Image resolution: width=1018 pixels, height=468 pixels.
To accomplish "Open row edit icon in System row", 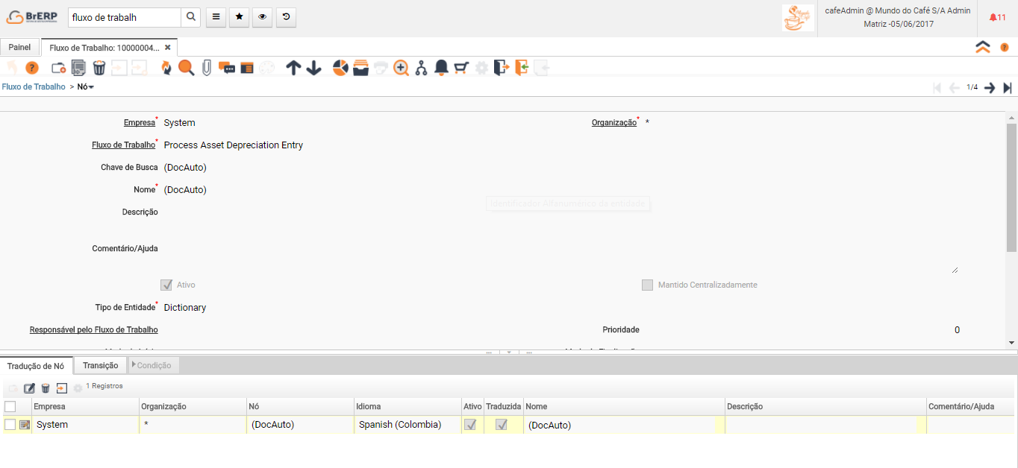I will tap(25, 425).
